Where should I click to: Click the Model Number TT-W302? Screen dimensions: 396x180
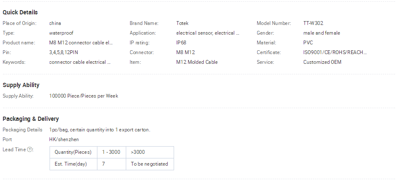coord(313,23)
